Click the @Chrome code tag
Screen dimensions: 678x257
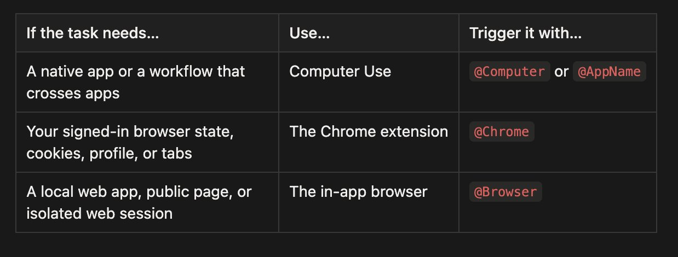[502, 132]
